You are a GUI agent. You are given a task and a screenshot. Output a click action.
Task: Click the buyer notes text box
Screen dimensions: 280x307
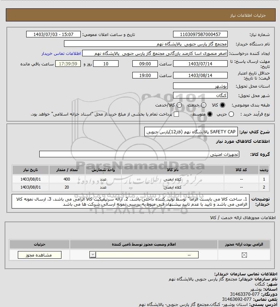click(131, 202)
